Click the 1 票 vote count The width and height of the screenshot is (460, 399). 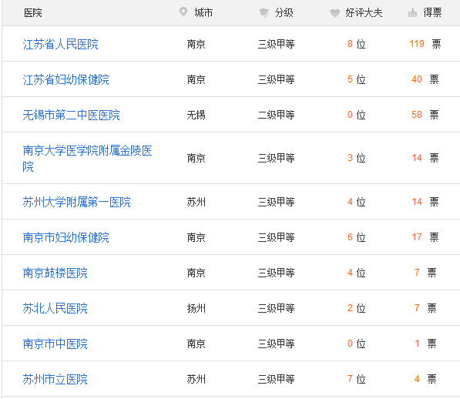(425, 344)
